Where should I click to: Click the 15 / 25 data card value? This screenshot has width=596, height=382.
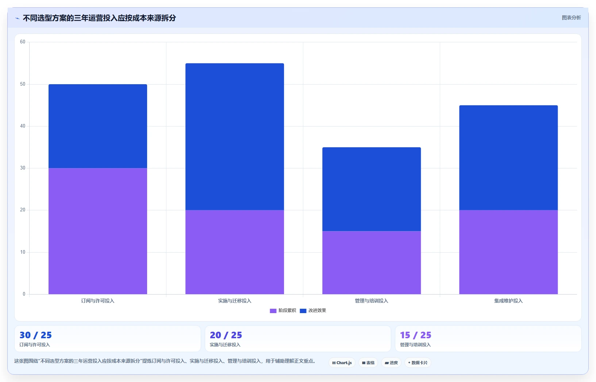click(x=416, y=335)
